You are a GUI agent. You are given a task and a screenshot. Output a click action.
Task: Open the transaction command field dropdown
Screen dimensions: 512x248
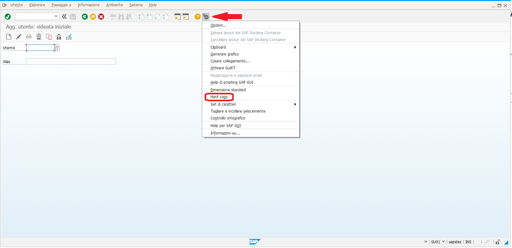pos(56,16)
